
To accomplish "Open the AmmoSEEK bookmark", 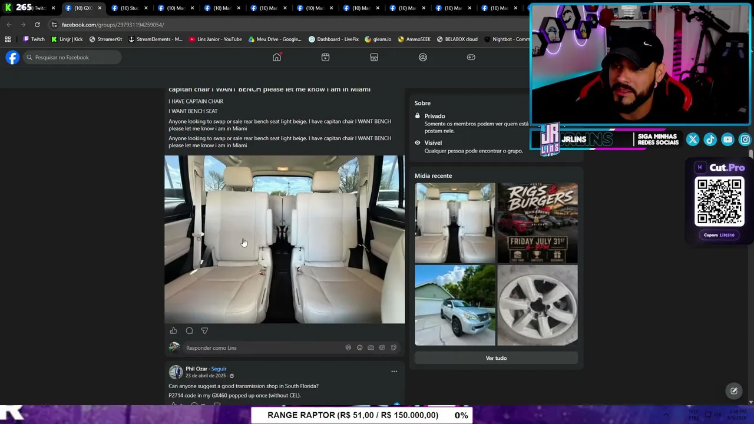I will point(414,39).
